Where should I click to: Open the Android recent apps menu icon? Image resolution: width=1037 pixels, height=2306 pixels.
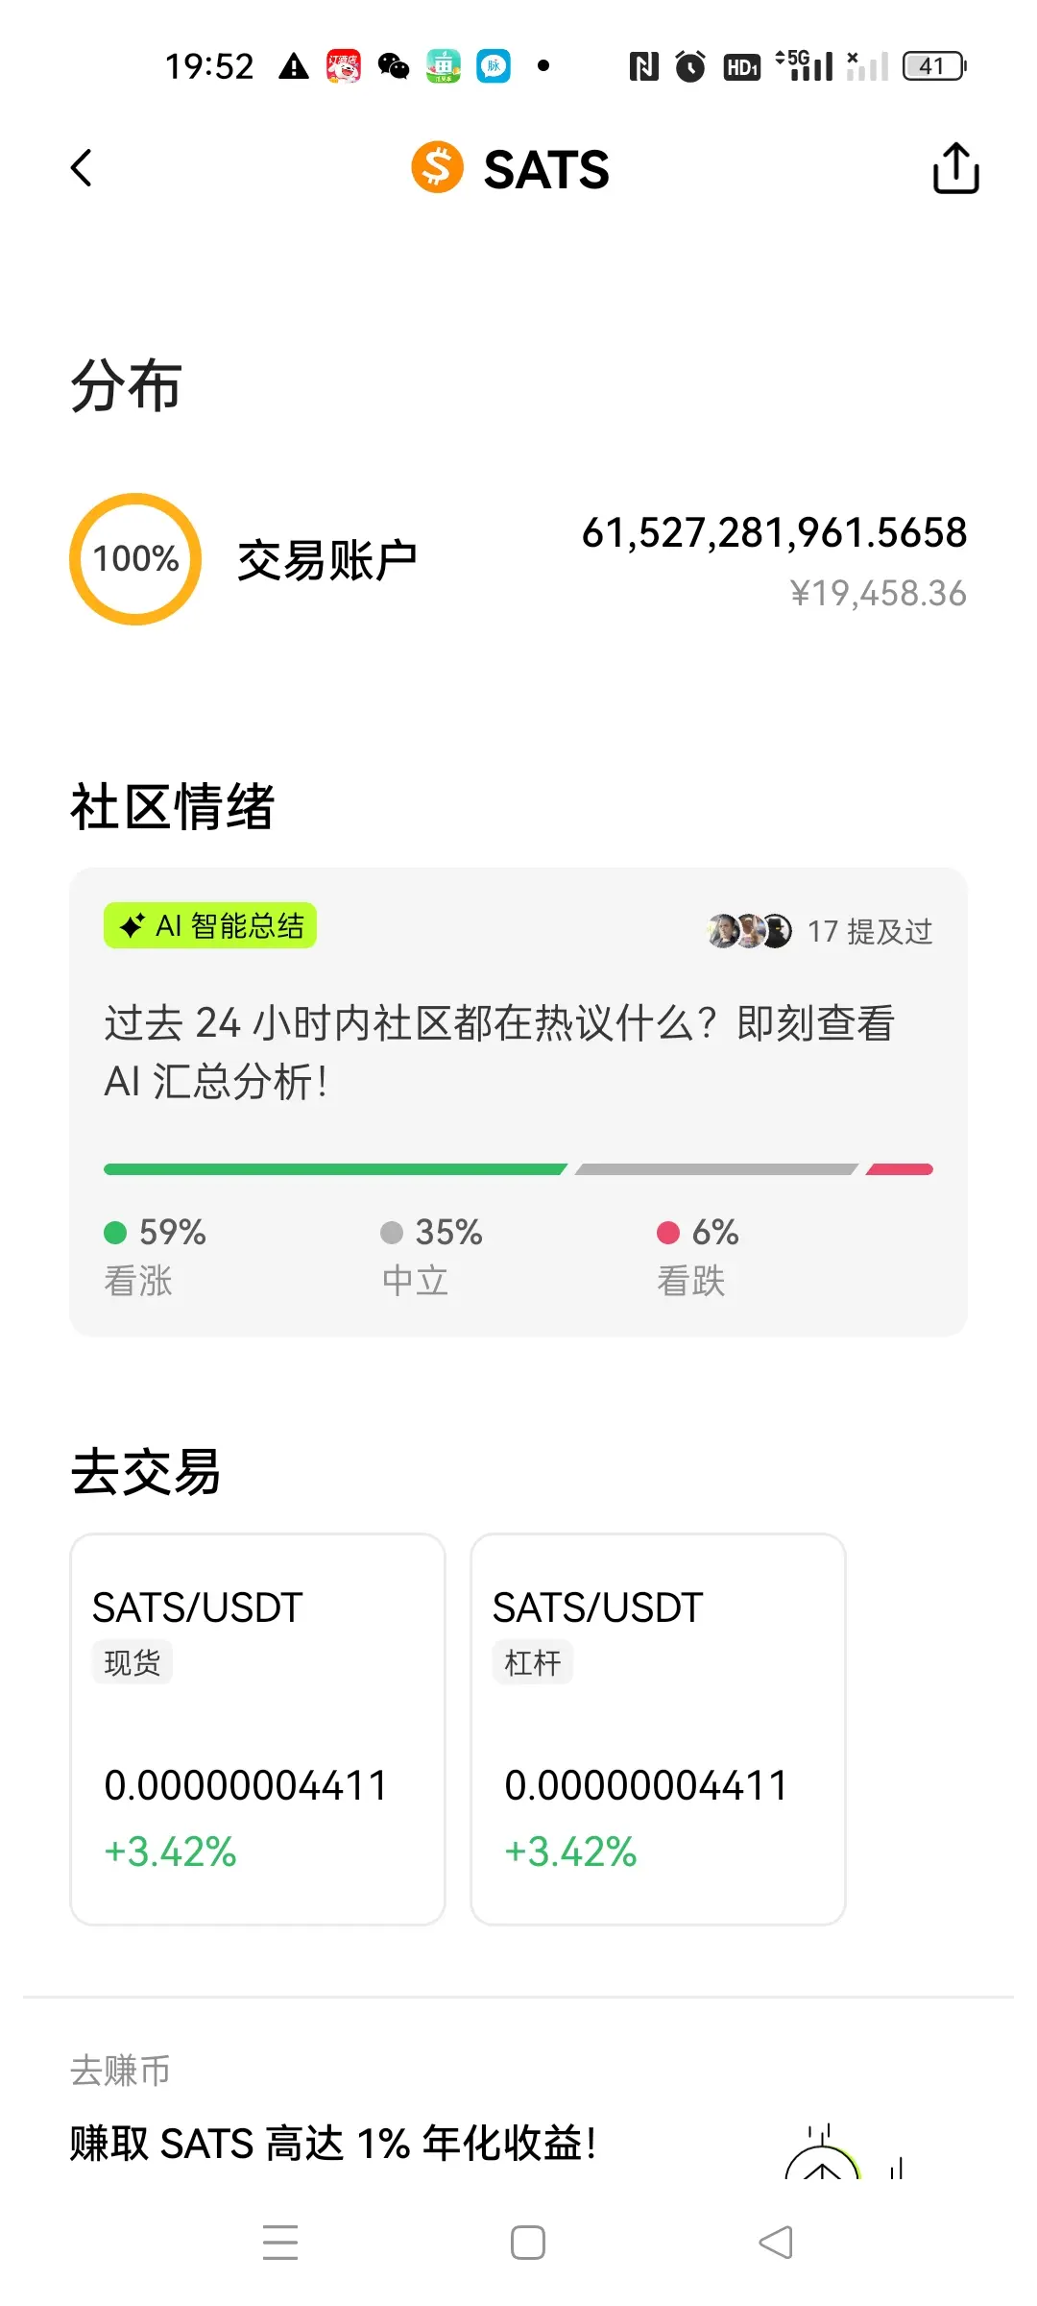click(280, 2242)
